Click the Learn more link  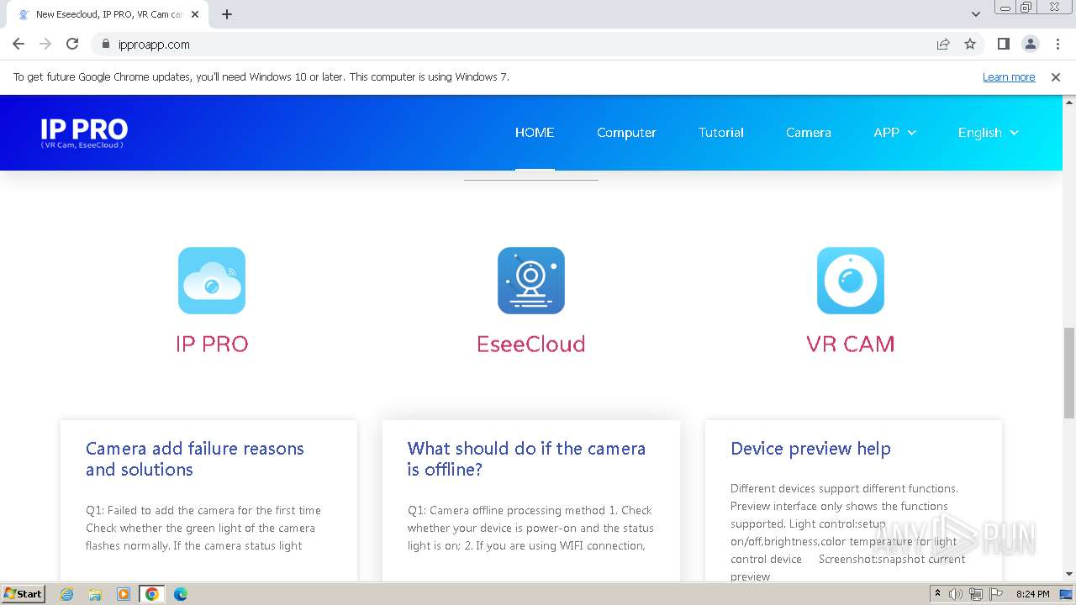[x=1009, y=77]
